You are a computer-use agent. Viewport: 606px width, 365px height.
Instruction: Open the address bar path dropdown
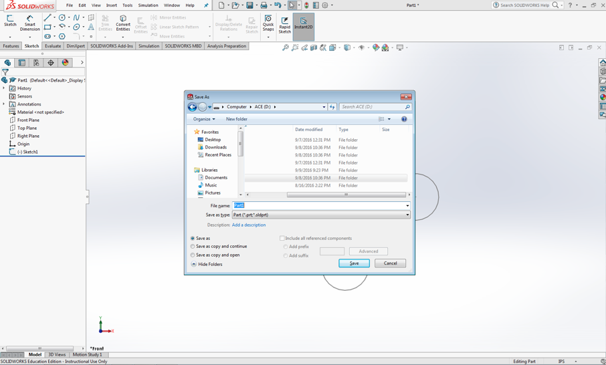(324, 107)
